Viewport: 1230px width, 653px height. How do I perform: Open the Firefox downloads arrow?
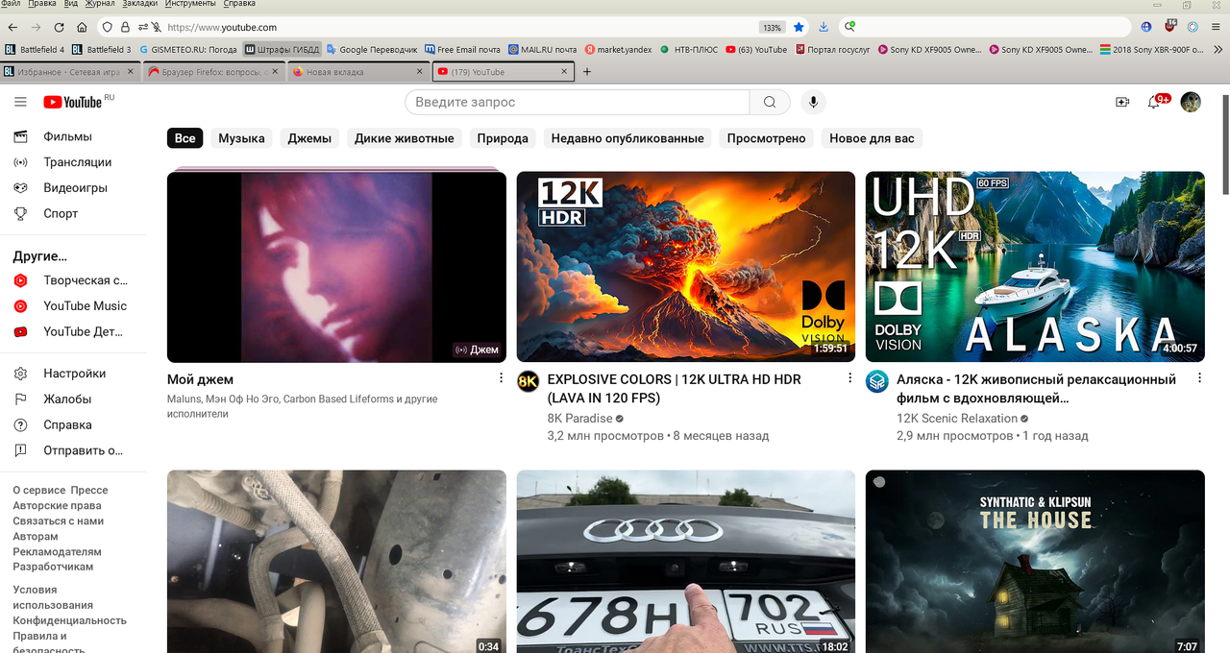tap(824, 28)
